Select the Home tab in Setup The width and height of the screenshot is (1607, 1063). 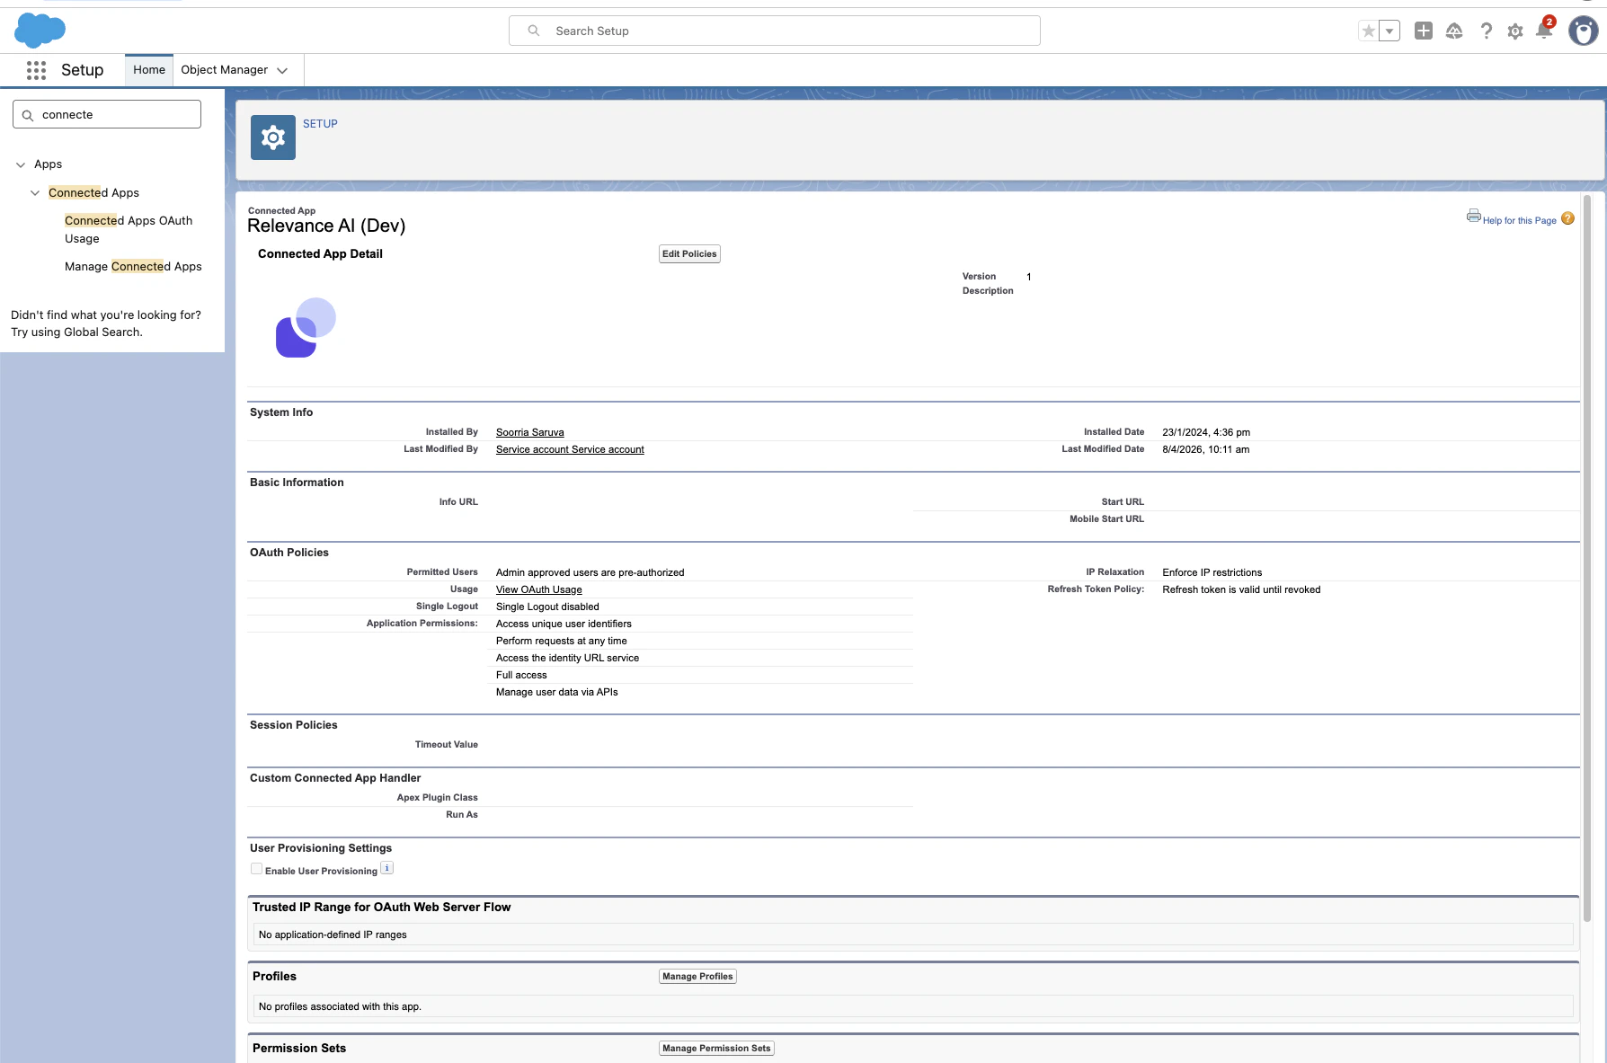tap(148, 69)
